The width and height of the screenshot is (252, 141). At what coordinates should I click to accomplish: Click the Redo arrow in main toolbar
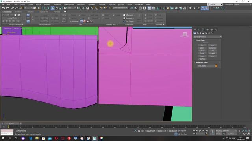[7, 8]
